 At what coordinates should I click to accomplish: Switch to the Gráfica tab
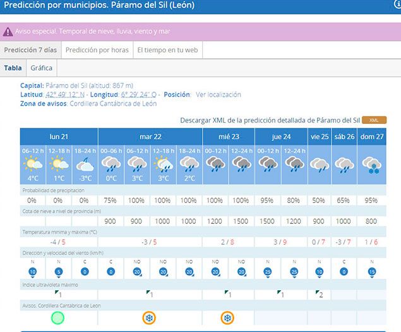click(42, 68)
